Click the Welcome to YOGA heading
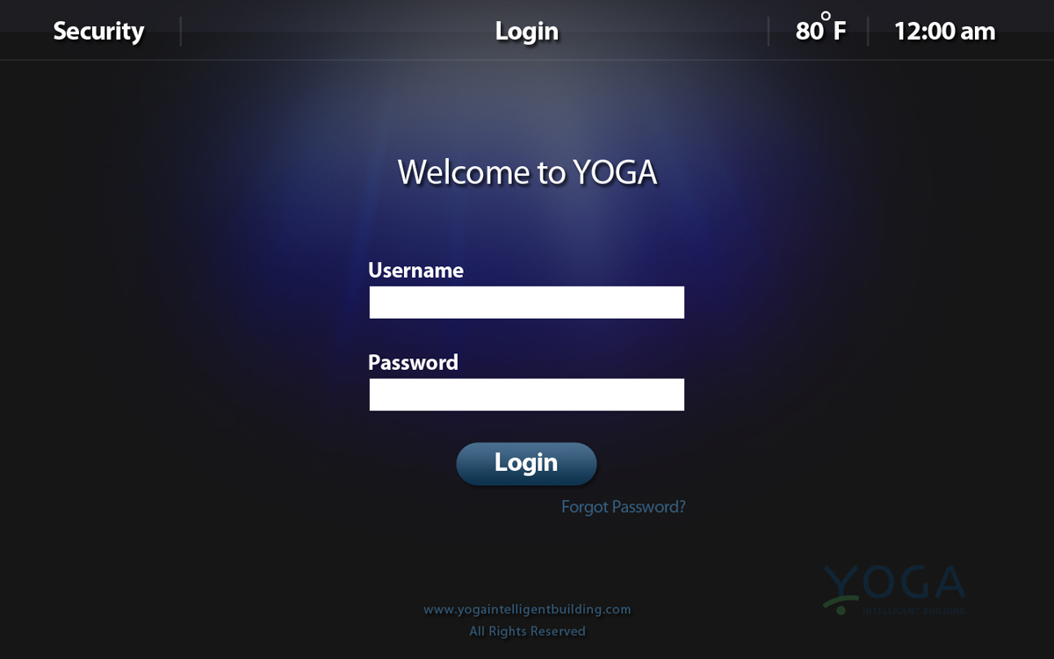This screenshot has height=659, width=1054. [x=527, y=172]
